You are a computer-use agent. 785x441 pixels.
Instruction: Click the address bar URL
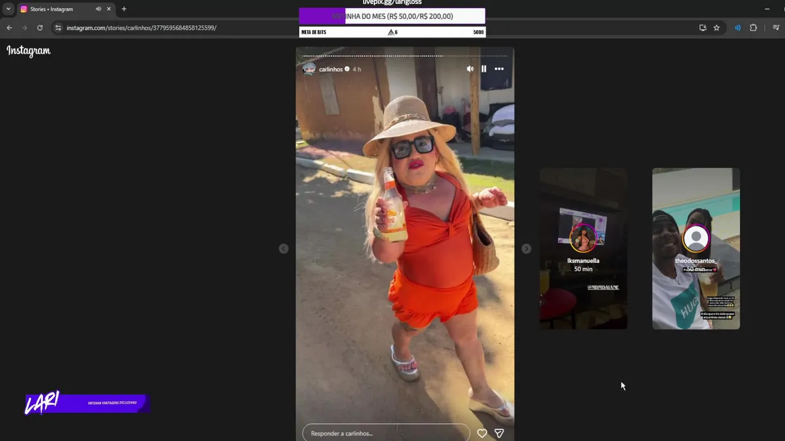pos(142,28)
